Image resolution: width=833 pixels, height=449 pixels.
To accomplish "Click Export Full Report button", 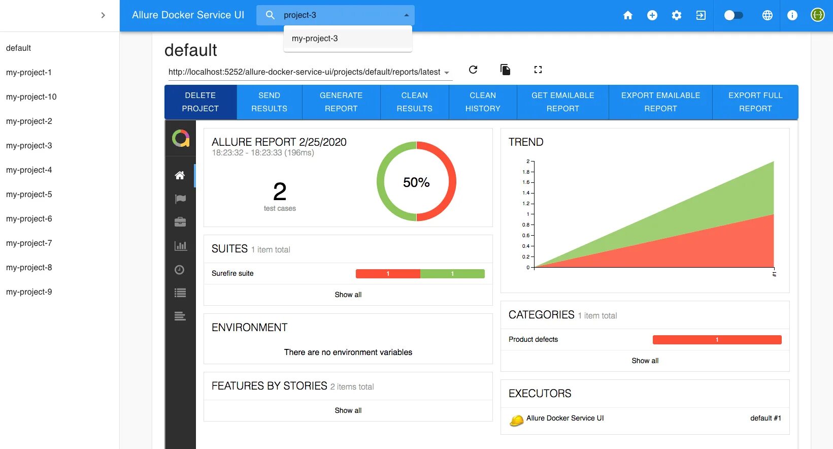I will (x=755, y=102).
